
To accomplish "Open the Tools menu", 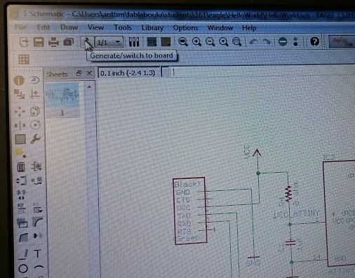I will [x=123, y=27].
